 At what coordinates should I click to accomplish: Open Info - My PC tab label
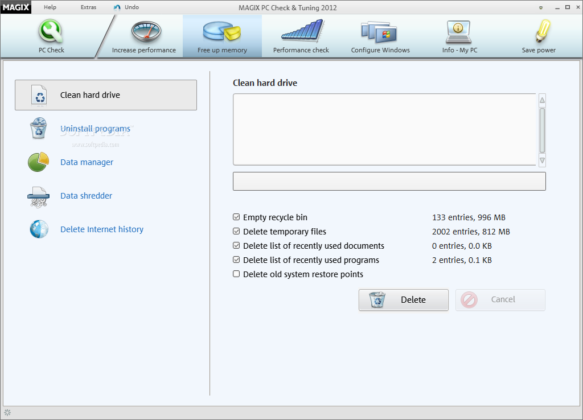[459, 50]
